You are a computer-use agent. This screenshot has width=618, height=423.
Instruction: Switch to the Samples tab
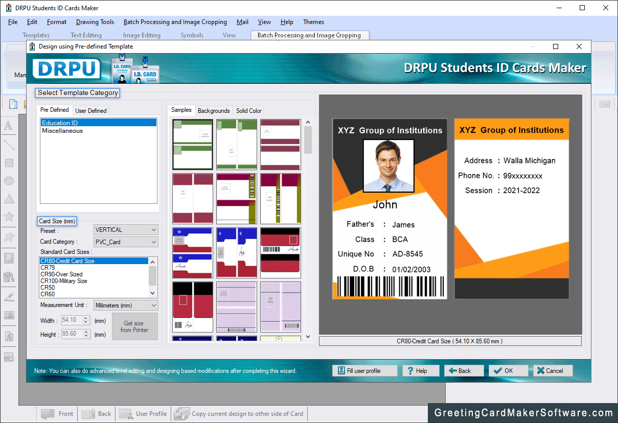pyautogui.click(x=181, y=110)
